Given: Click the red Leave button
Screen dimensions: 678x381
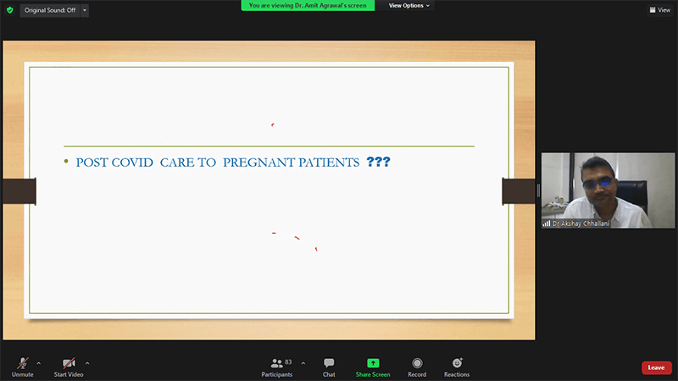Looking at the screenshot, I should pyautogui.click(x=656, y=367).
